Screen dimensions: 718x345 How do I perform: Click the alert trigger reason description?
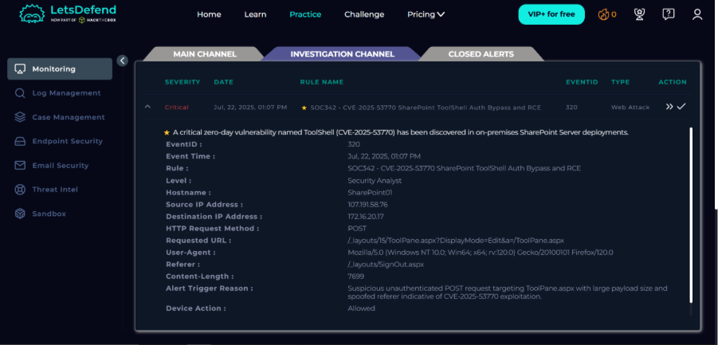(x=508, y=292)
